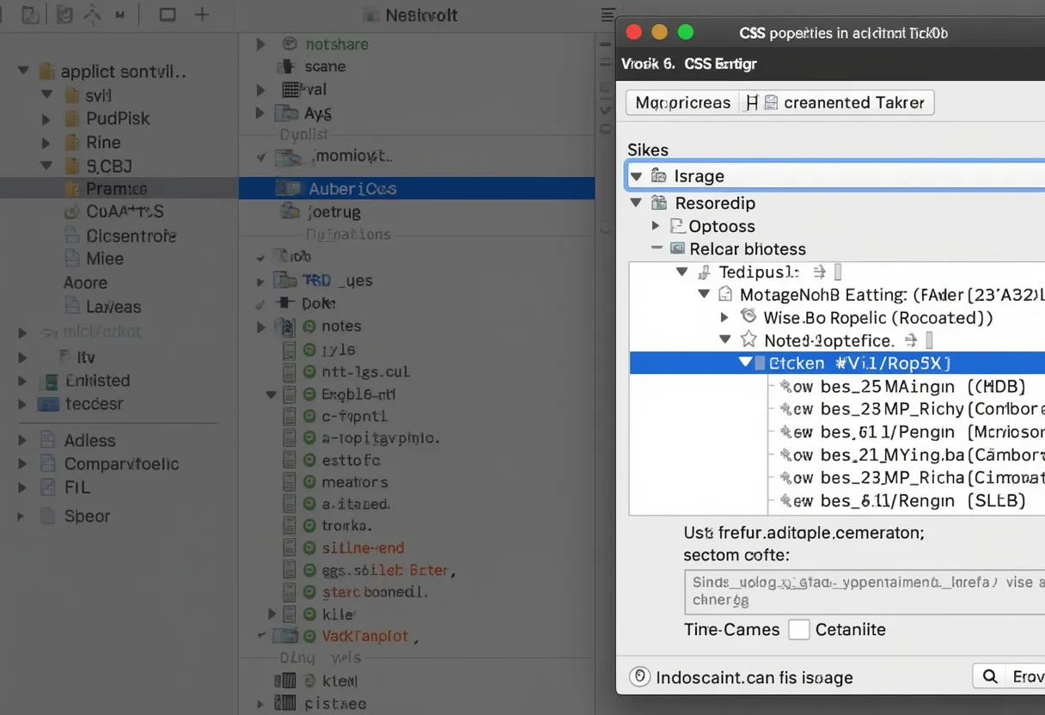The width and height of the screenshot is (1045, 715).
Task: Select the star icon next to Noted-loptefice
Action: coord(749,340)
